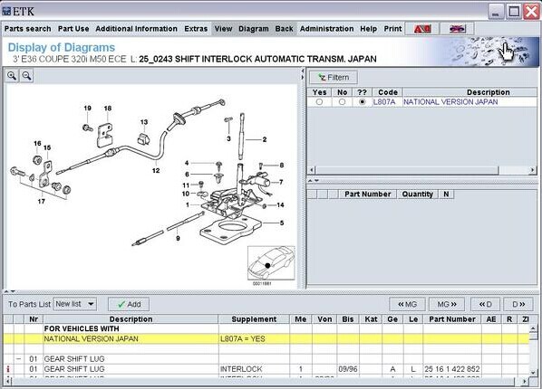Open the Extras menu
The image size is (542, 389).
pos(196,29)
